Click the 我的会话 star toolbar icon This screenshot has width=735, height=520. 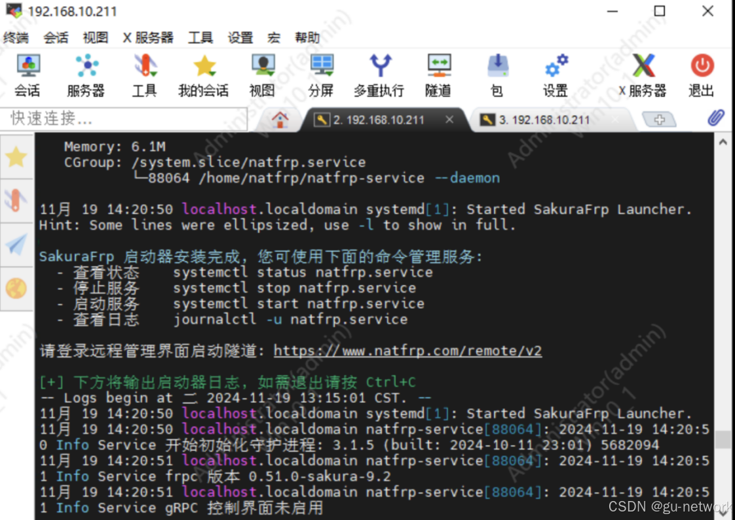pos(204,76)
